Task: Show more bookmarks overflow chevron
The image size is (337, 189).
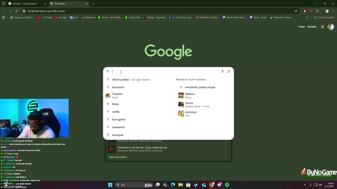Action: pyautogui.click(x=307, y=18)
